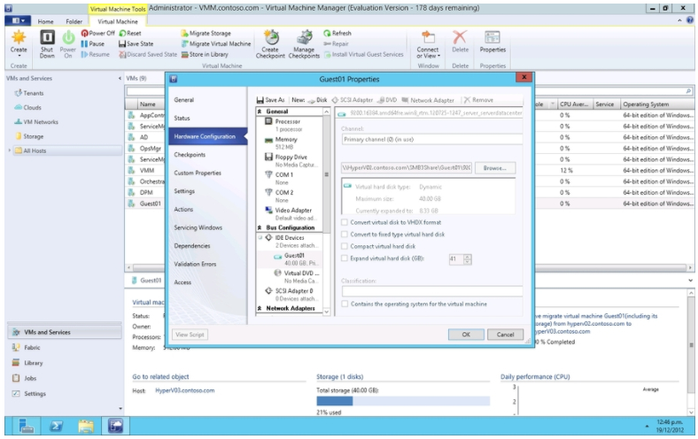This screenshot has width=698, height=439.
Task: Click Pause in the ribbon
Action: coord(93,43)
